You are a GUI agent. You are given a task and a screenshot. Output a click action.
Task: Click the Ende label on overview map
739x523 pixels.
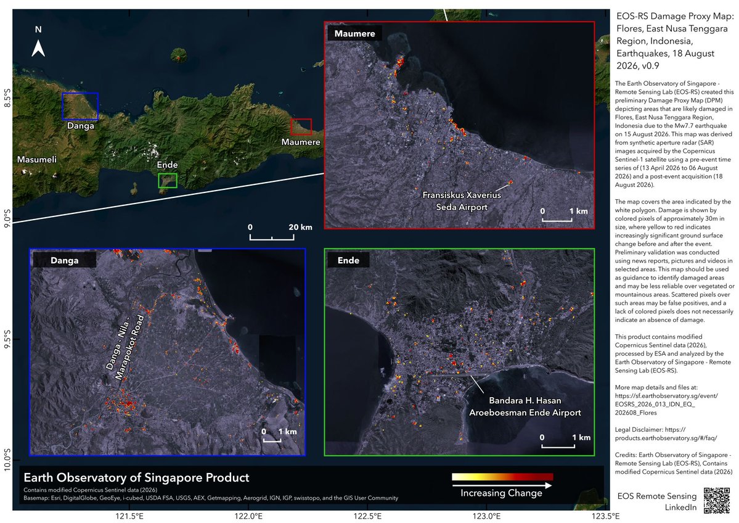tap(167, 165)
